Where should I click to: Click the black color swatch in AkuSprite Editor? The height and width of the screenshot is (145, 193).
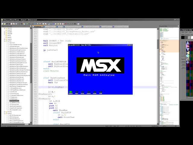tap(183, 37)
